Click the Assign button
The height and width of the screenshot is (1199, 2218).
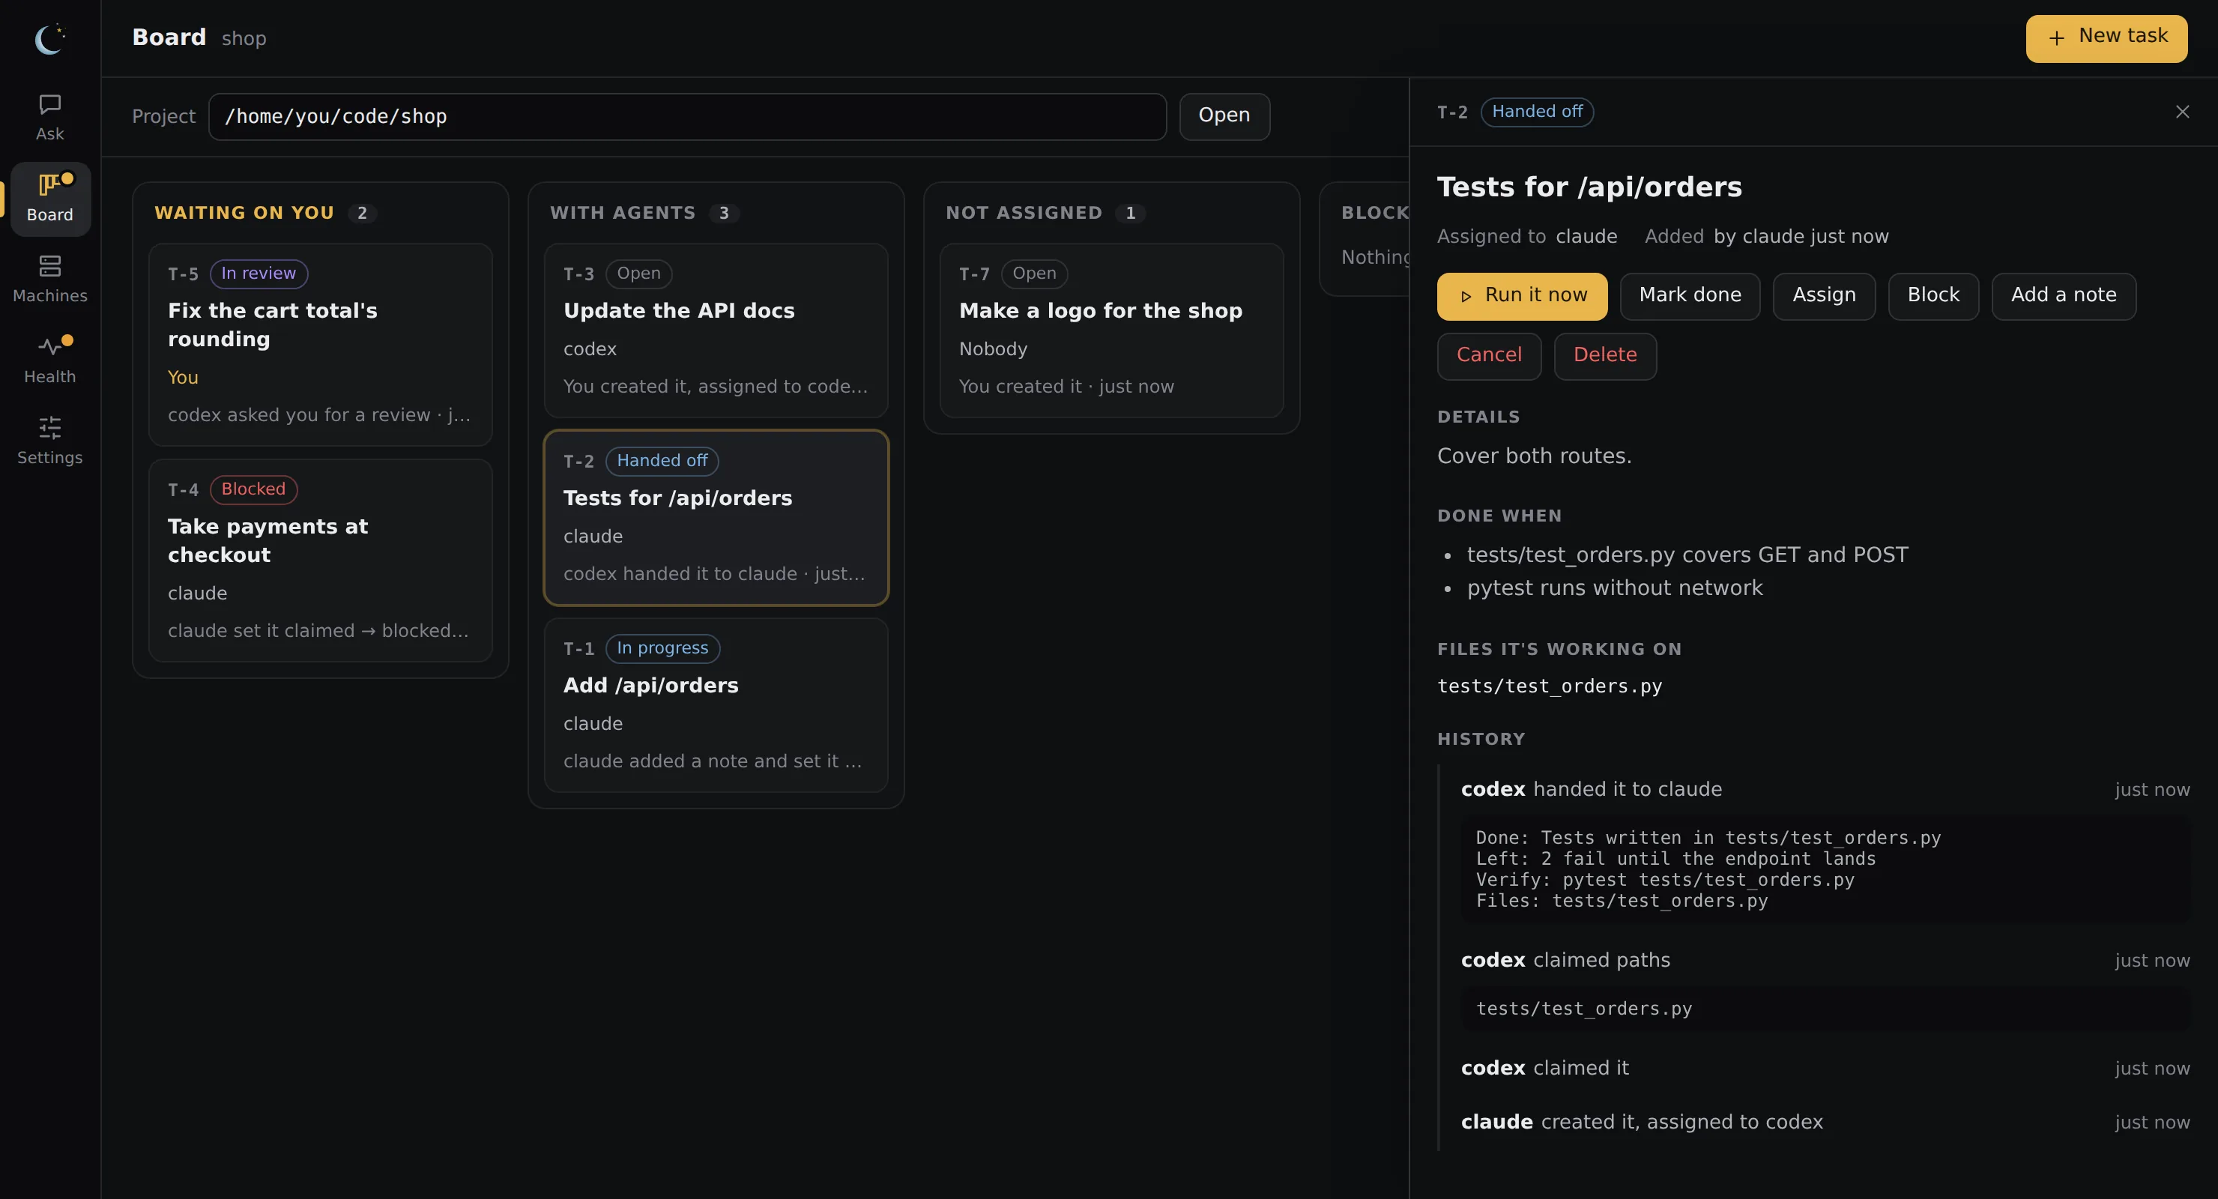(1824, 295)
